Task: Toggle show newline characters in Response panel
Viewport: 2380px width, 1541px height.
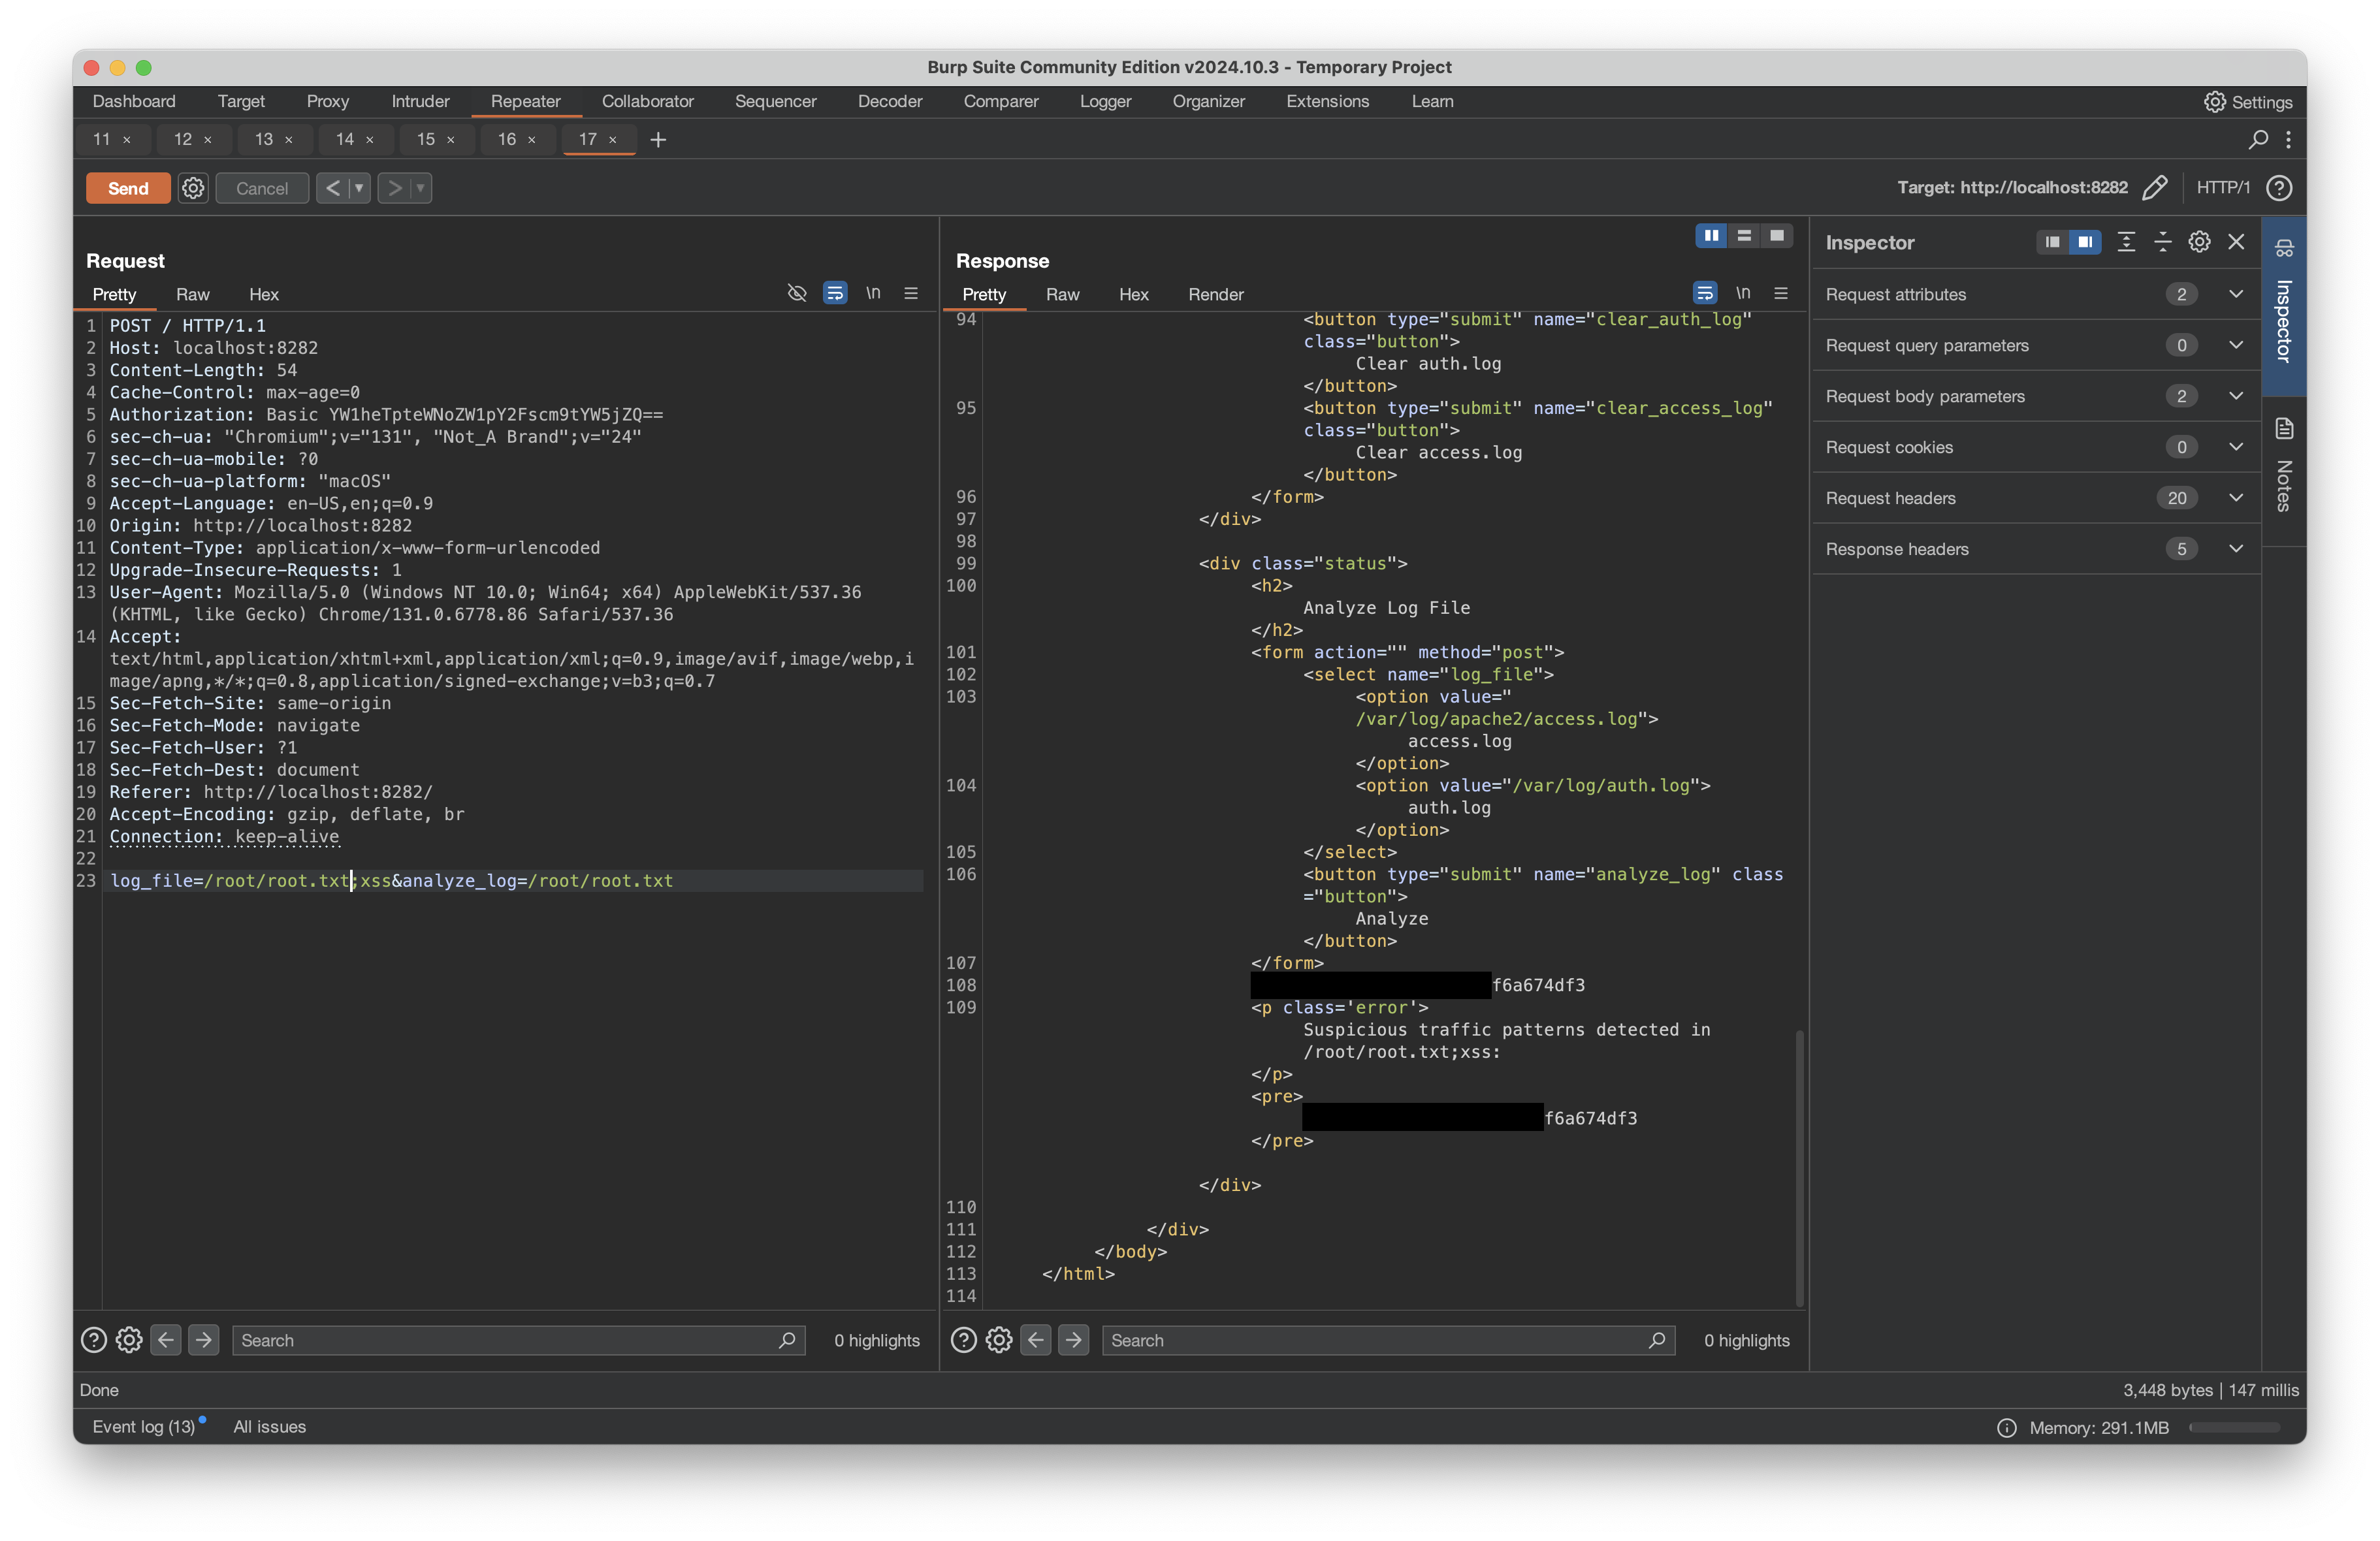Action: click(1743, 293)
